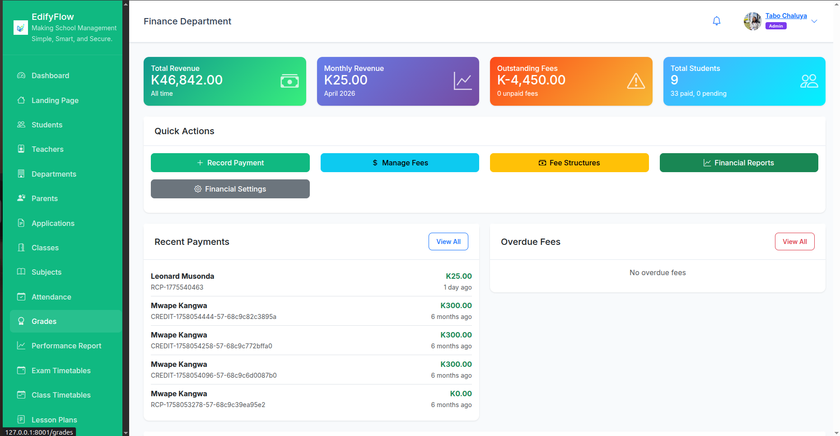Click the Class Timetables calendar icon

[21, 394]
